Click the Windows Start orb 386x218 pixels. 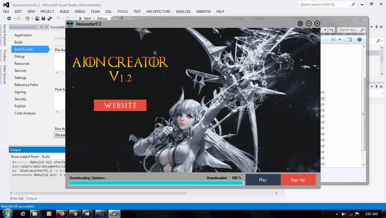[x=7, y=213]
